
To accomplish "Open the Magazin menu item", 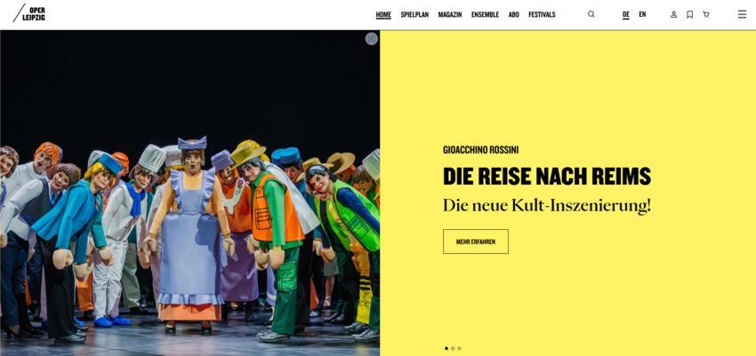I will (450, 14).
